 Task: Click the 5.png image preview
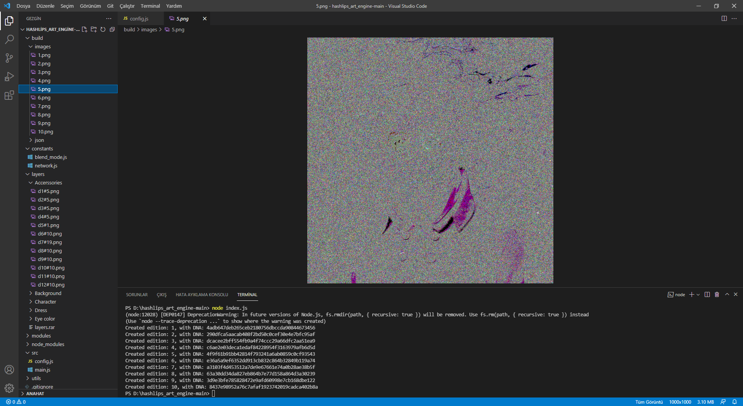[x=430, y=160]
